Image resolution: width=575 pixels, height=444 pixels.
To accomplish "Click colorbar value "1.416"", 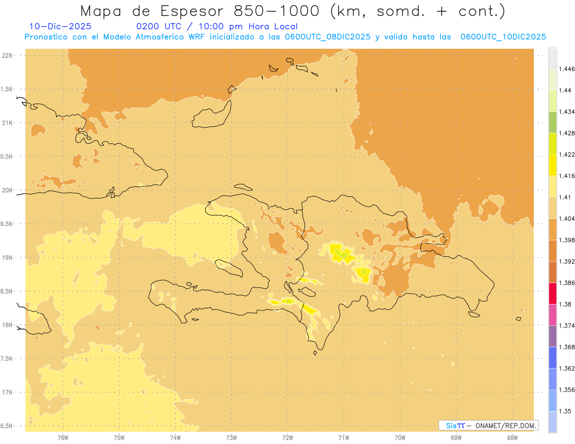I will click(567, 176).
